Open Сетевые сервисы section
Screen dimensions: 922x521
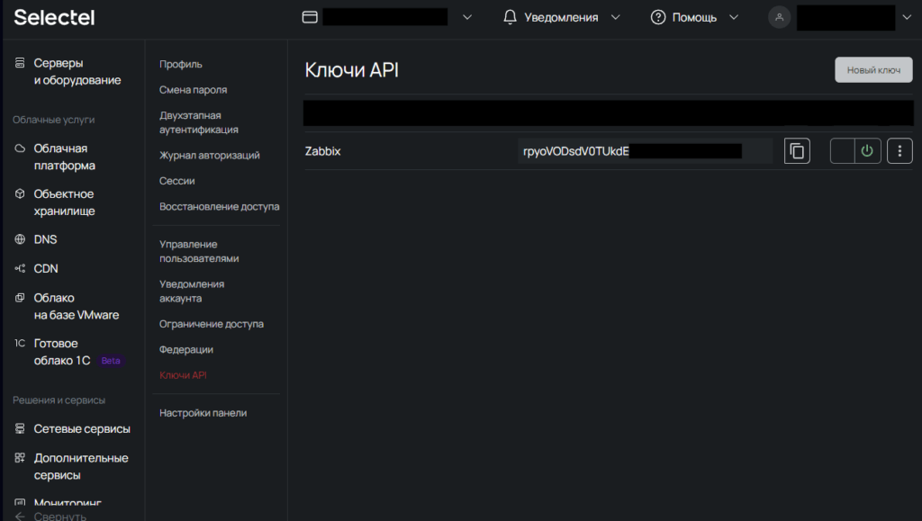pyautogui.click(x=82, y=429)
